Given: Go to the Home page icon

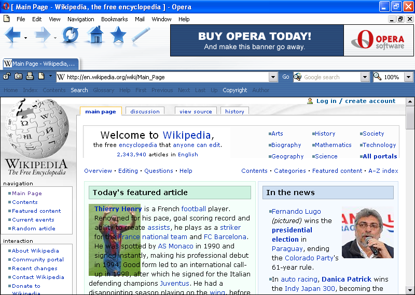Looking at the screenshot, I should [x=95, y=35].
